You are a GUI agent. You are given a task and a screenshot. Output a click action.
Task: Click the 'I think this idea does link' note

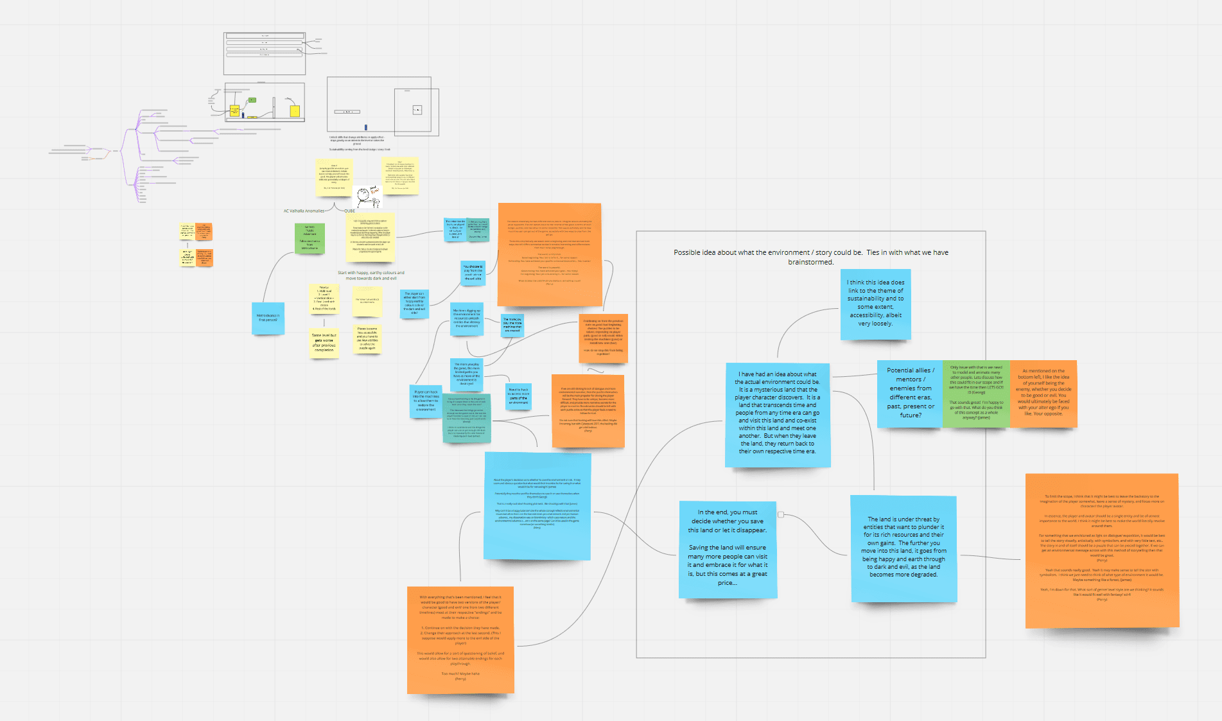875,304
